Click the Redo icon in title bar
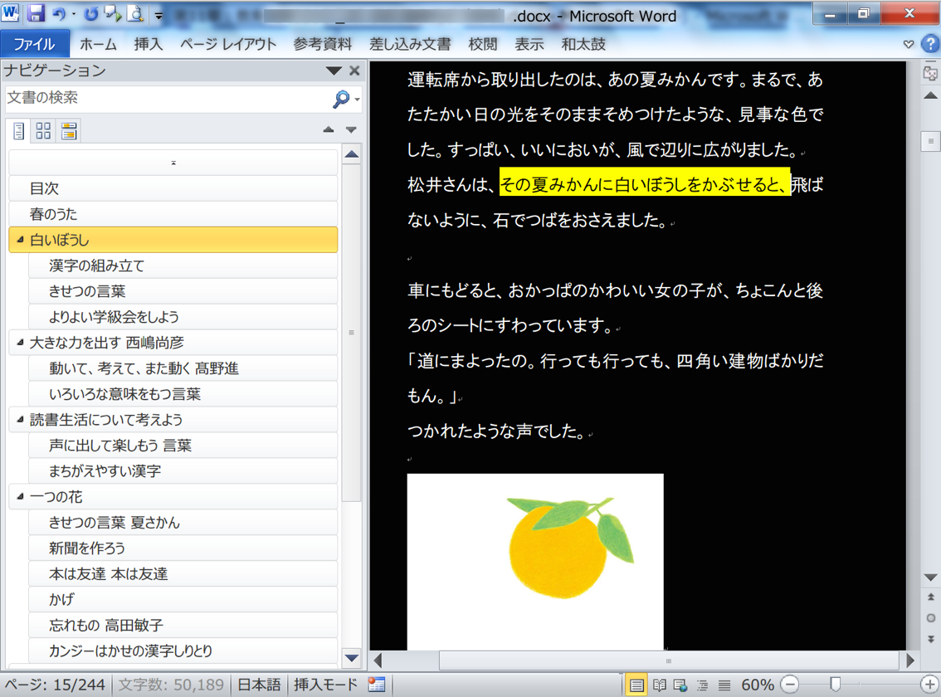This screenshot has width=941, height=697. point(91,14)
